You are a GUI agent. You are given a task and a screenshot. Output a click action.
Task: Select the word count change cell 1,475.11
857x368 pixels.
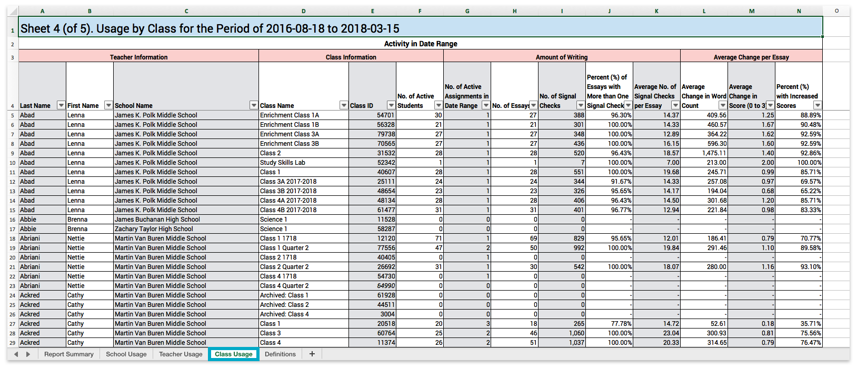click(x=704, y=153)
